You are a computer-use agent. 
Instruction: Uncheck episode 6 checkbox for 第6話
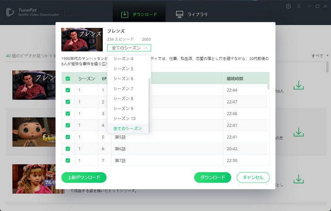point(68,149)
